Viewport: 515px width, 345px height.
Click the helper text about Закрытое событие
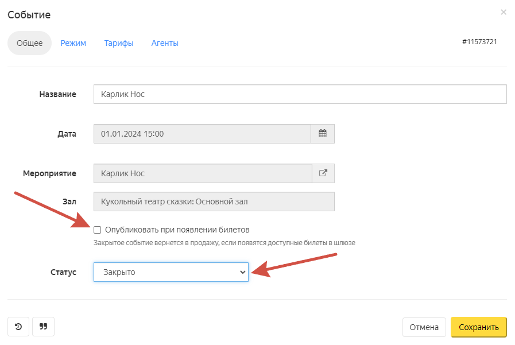224,243
